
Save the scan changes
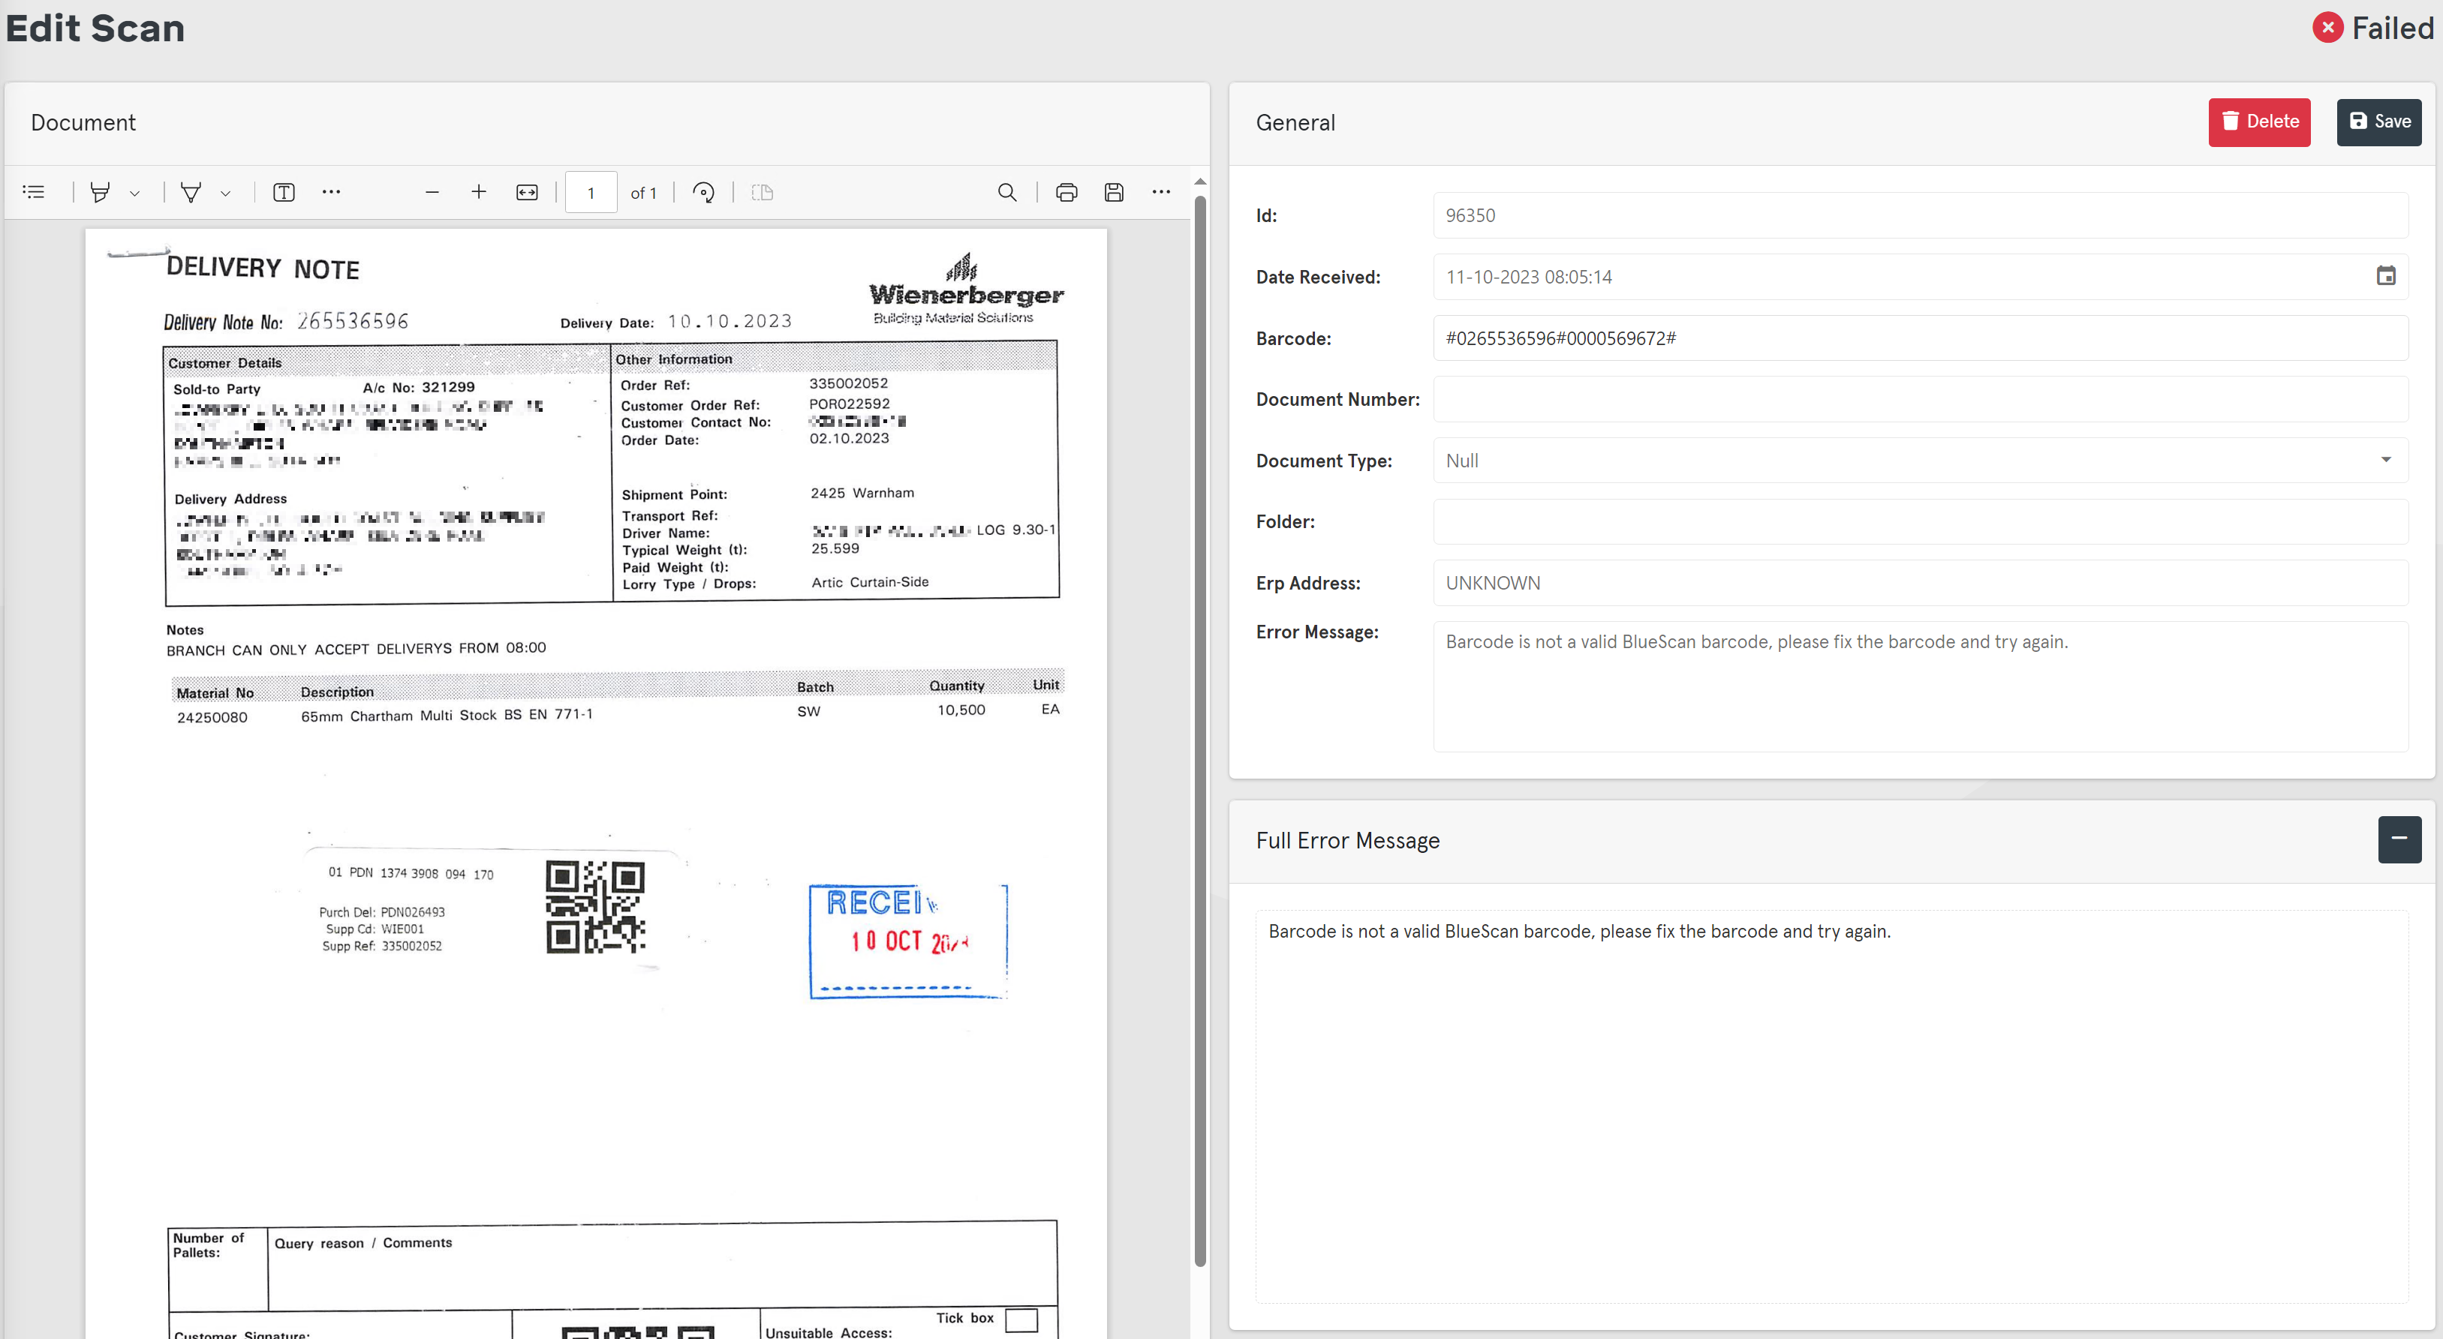2378,122
